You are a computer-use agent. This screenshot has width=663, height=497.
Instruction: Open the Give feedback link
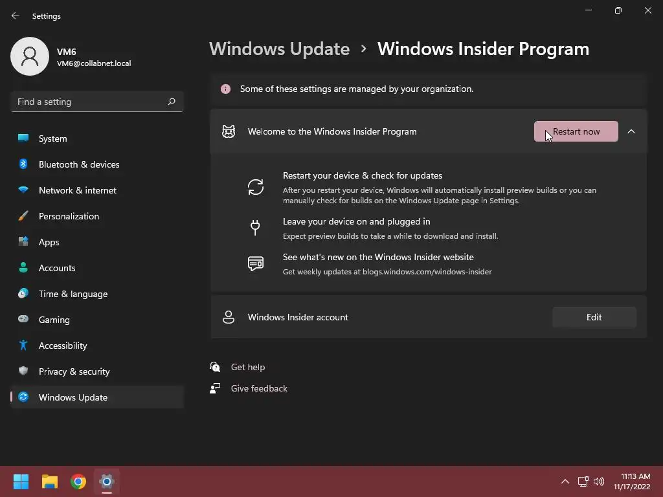click(259, 388)
